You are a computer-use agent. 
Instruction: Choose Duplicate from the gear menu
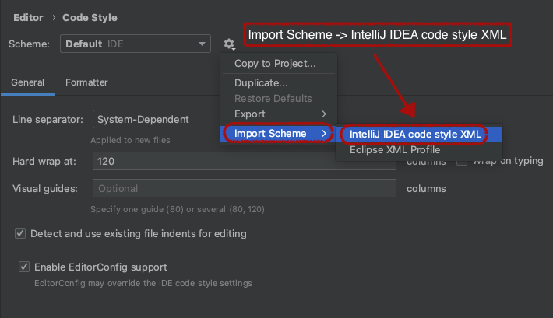261,82
